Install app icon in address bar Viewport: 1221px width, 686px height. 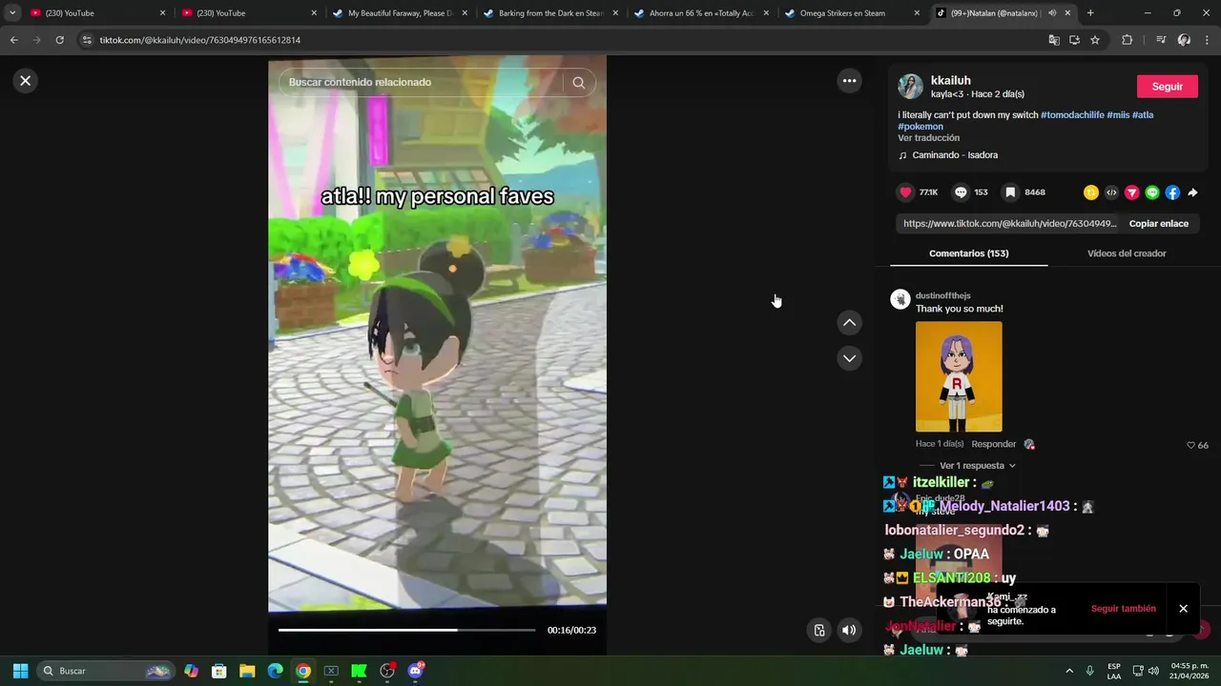click(1074, 40)
